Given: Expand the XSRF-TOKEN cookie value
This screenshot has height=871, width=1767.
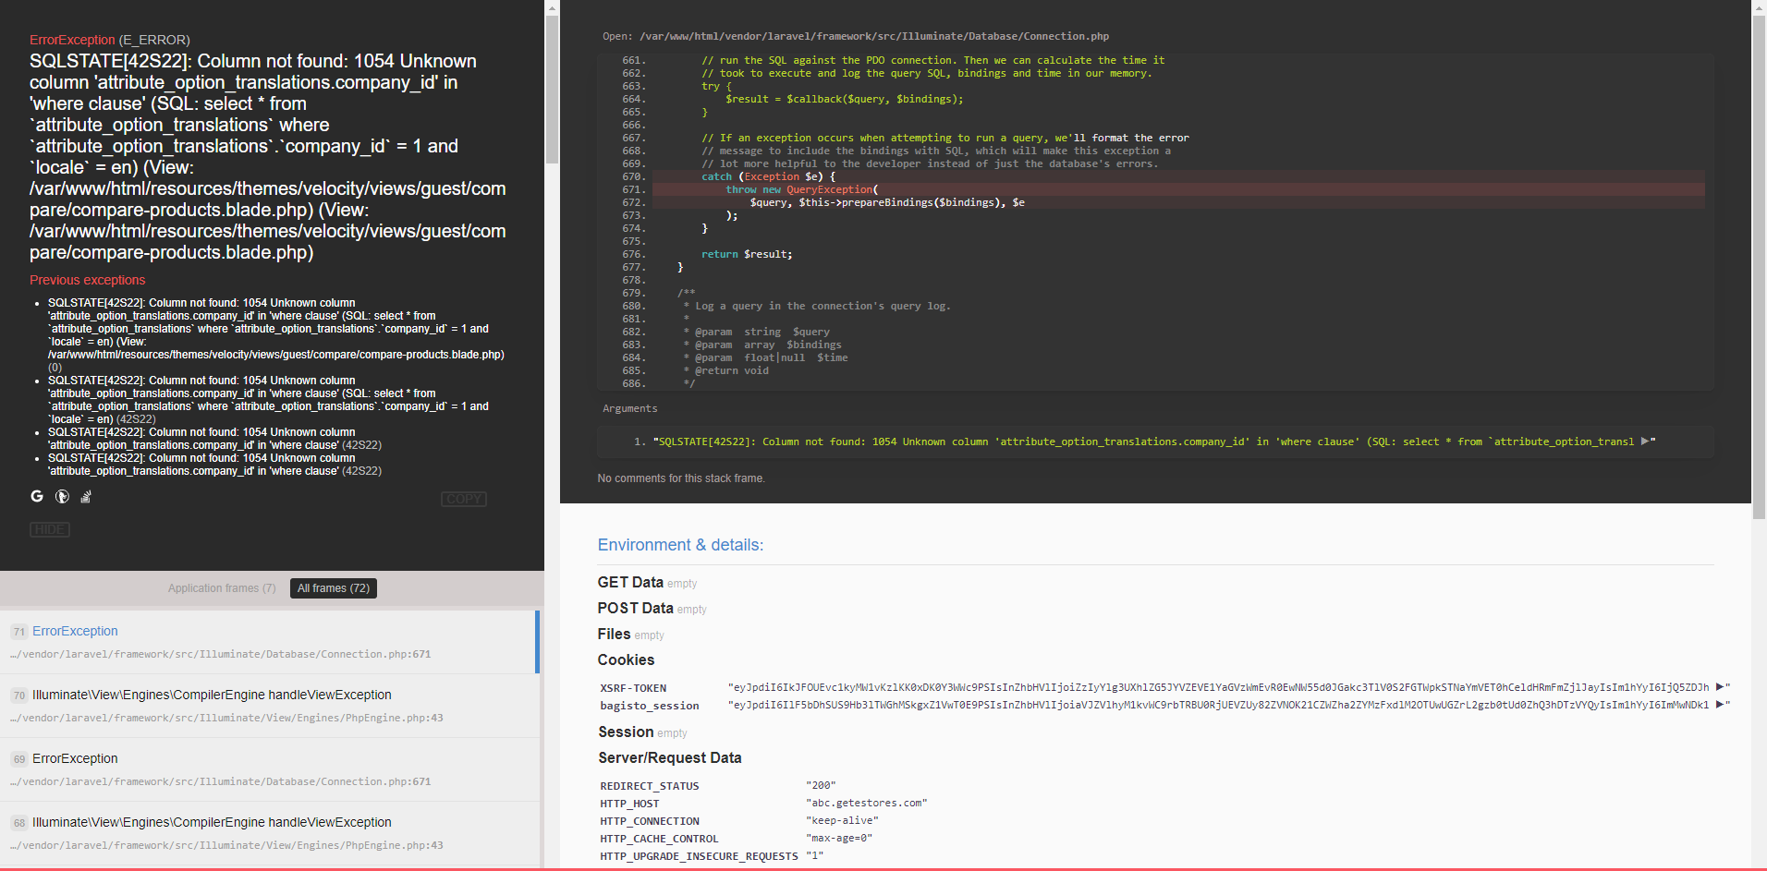Looking at the screenshot, I should (1720, 687).
